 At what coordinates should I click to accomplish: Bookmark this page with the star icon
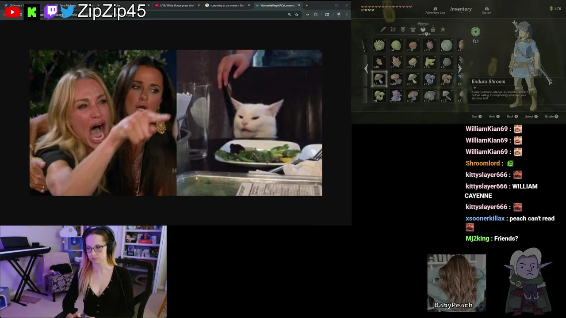[297, 15]
